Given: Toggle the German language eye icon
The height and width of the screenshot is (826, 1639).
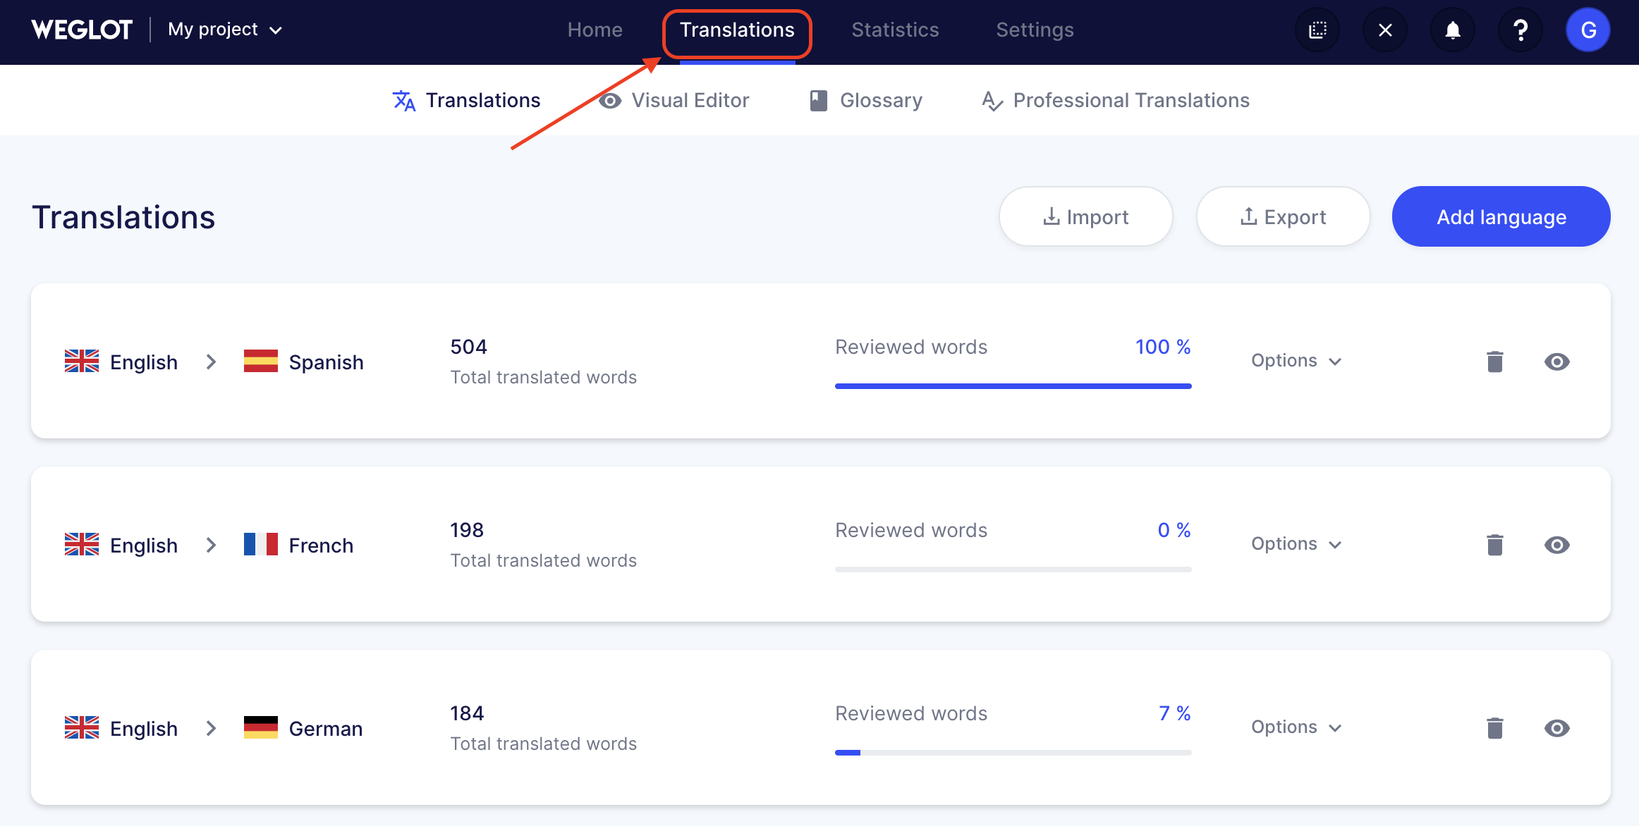Looking at the screenshot, I should tap(1556, 728).
